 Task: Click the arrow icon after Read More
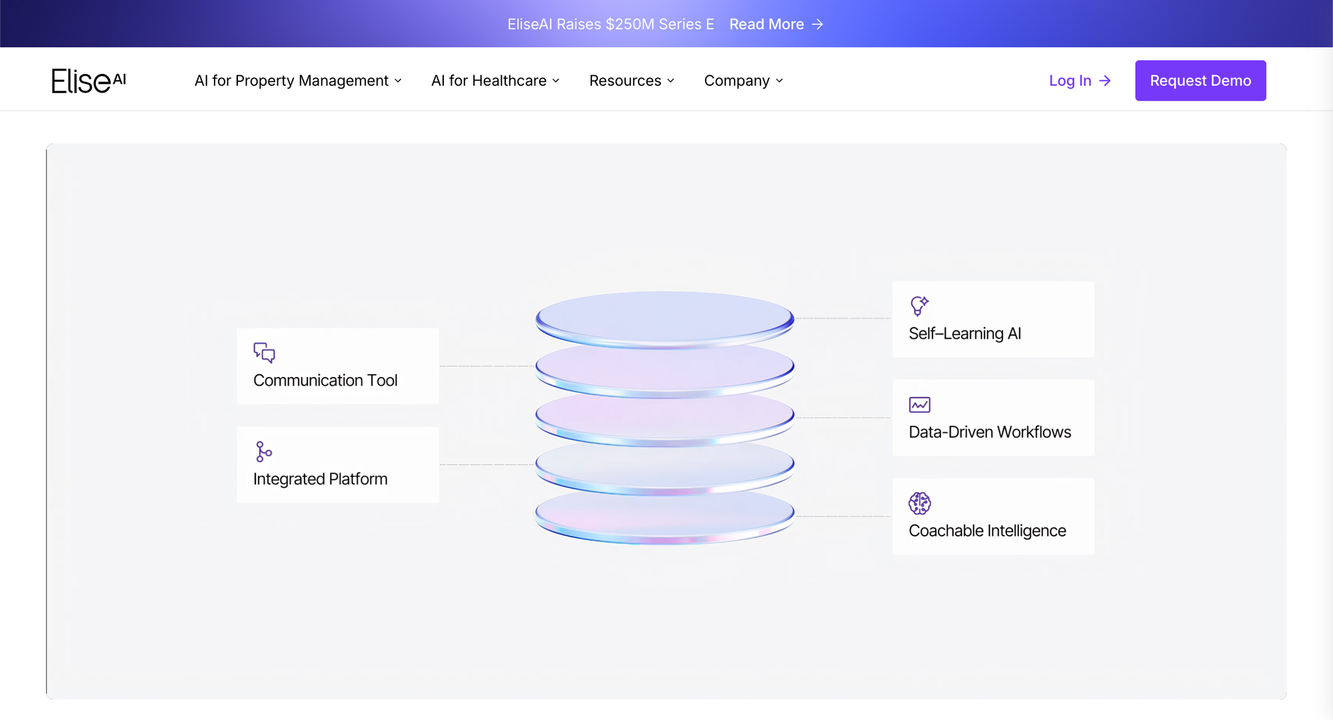[818, 25]
